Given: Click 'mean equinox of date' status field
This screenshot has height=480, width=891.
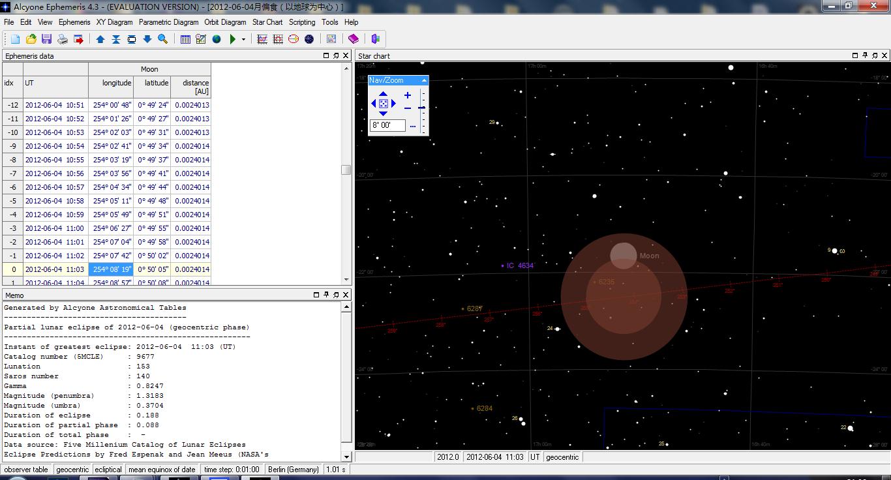Looking at the screenshot, I should (x=162, y=470).
